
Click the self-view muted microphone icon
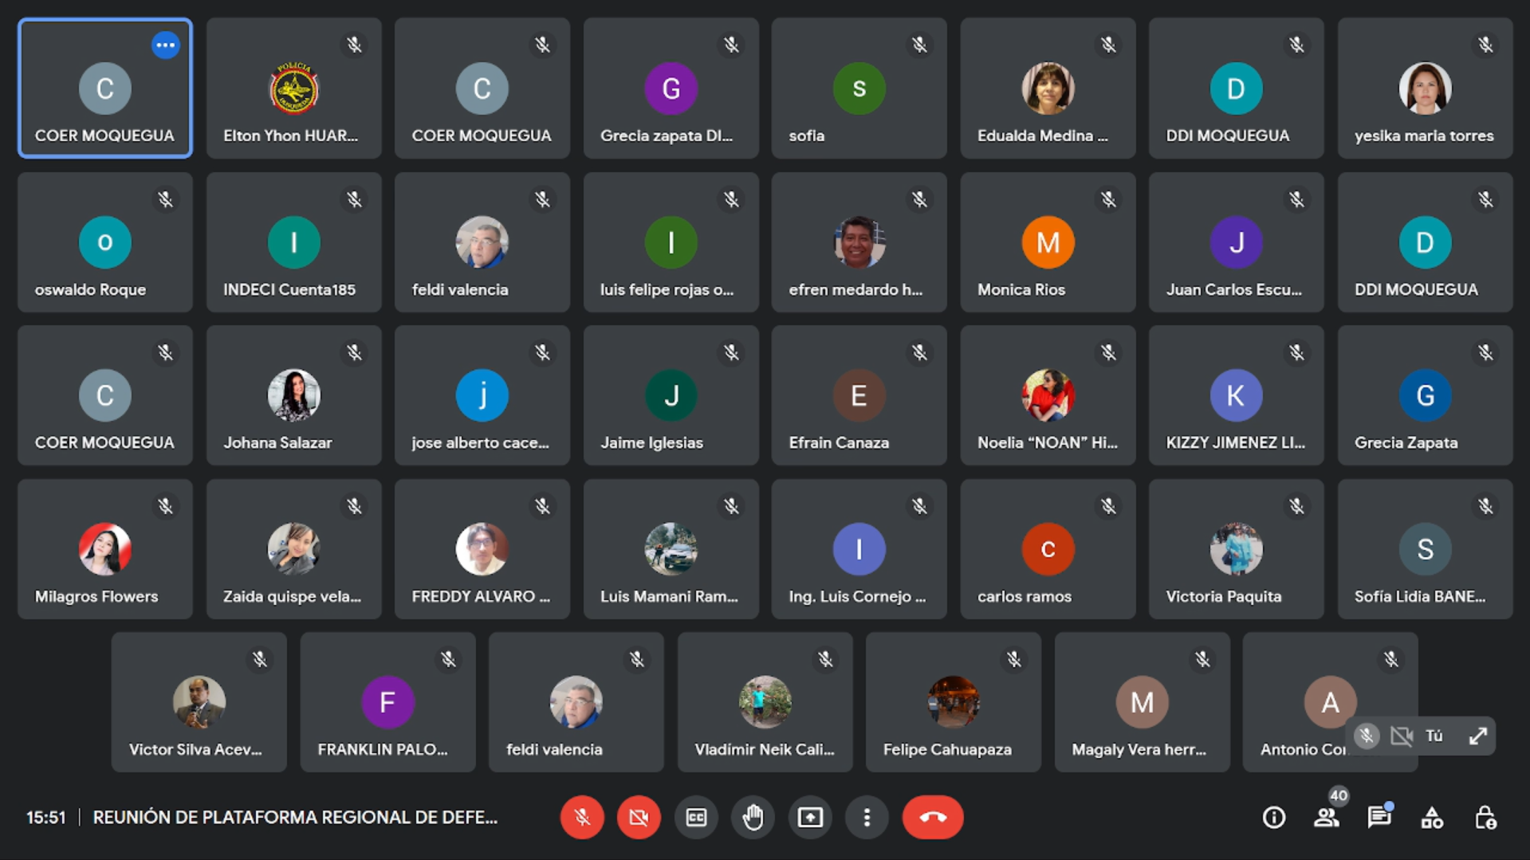(1367, 736)
